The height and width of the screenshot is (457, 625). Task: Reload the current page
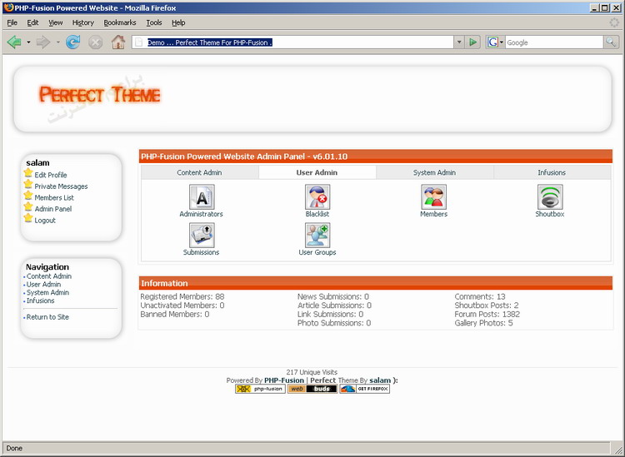coord(73,42)
